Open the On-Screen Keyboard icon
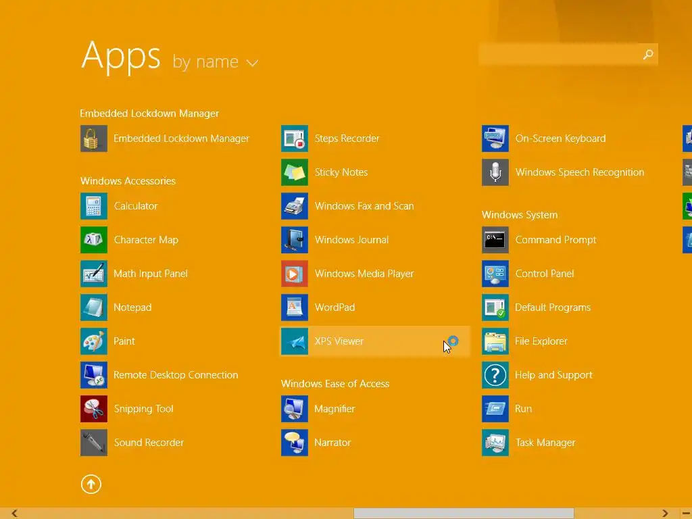The width and height of the screenshot is (692, 519). coord(495,139)
